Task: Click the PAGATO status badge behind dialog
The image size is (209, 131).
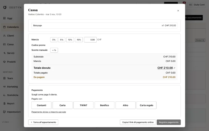Action: click(x=200, y=40)
